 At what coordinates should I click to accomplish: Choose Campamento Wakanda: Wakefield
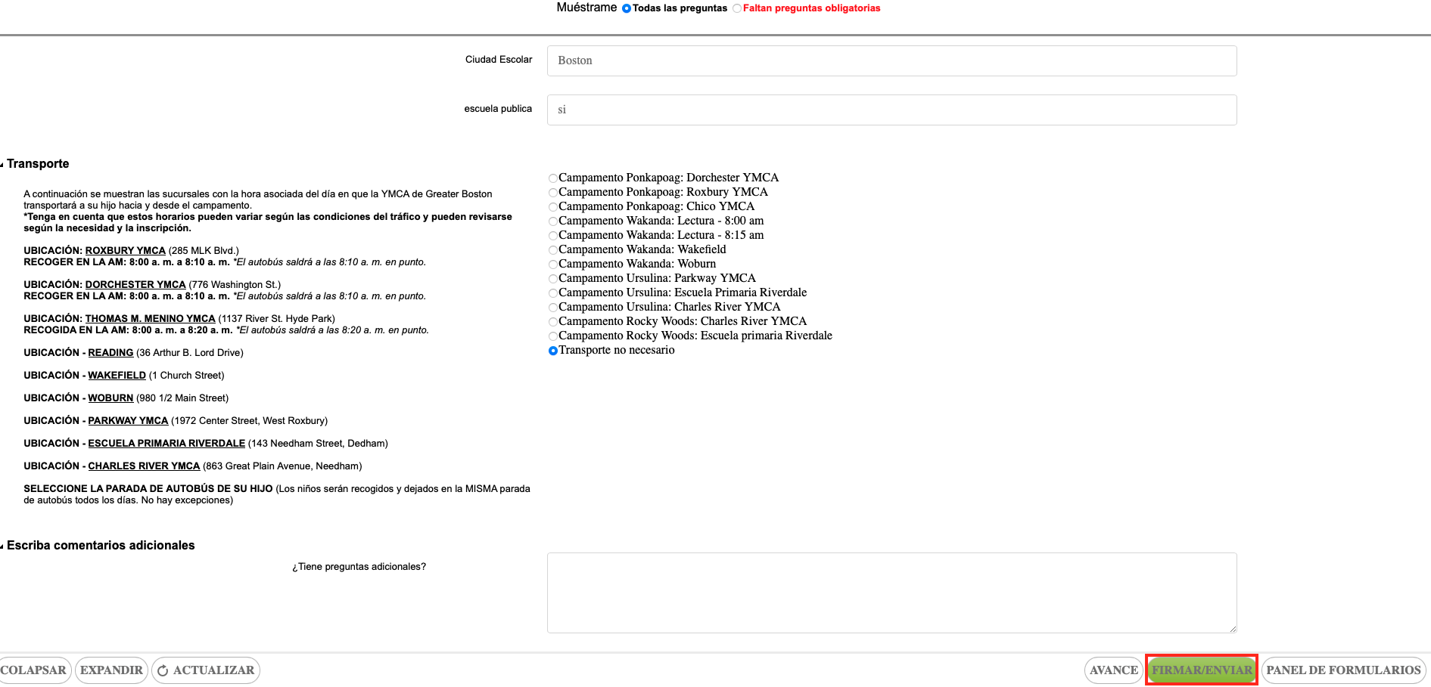point(553,250)
